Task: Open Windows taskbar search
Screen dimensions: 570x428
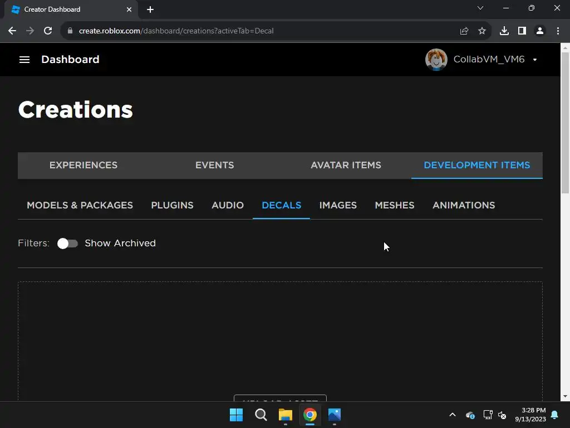Action: [261, 415]
